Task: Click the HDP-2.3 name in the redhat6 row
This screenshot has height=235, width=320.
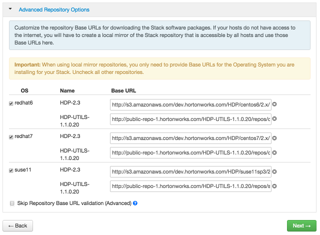Action: pyautogui.click(x=70, y=102)
